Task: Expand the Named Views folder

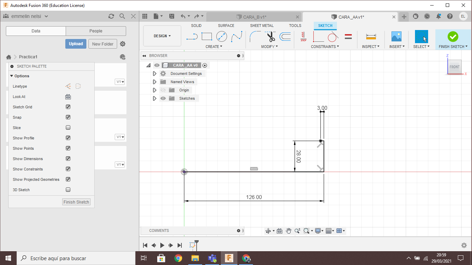Action: tap(154, 82)
